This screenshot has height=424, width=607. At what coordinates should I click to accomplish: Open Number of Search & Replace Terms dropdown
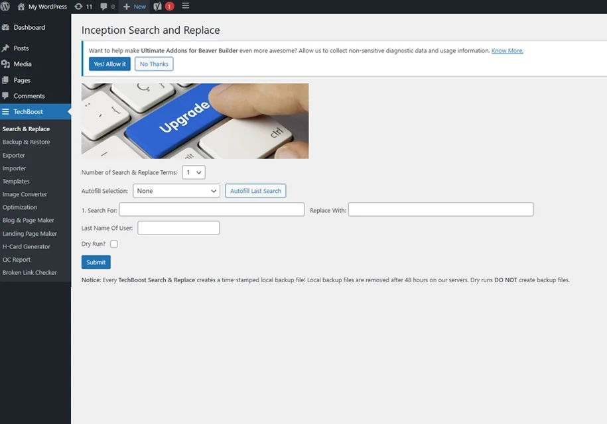(x=194, y=172)
